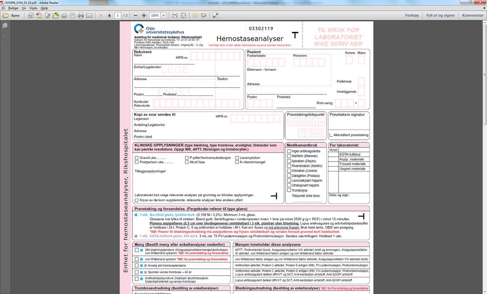Mark the Kvinne gender box

pos(350,60)
